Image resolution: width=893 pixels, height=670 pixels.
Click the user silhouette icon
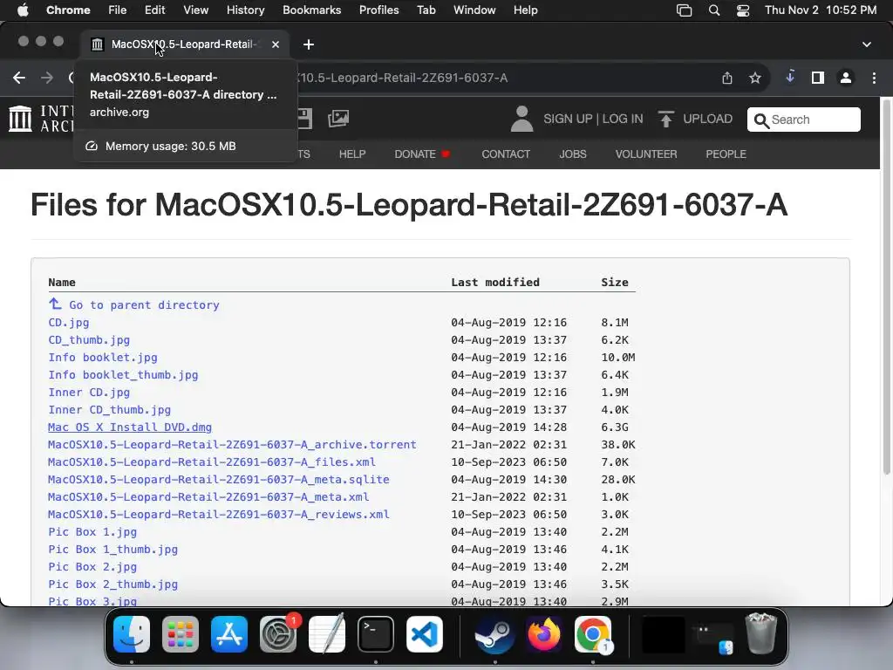coord(521,119)
